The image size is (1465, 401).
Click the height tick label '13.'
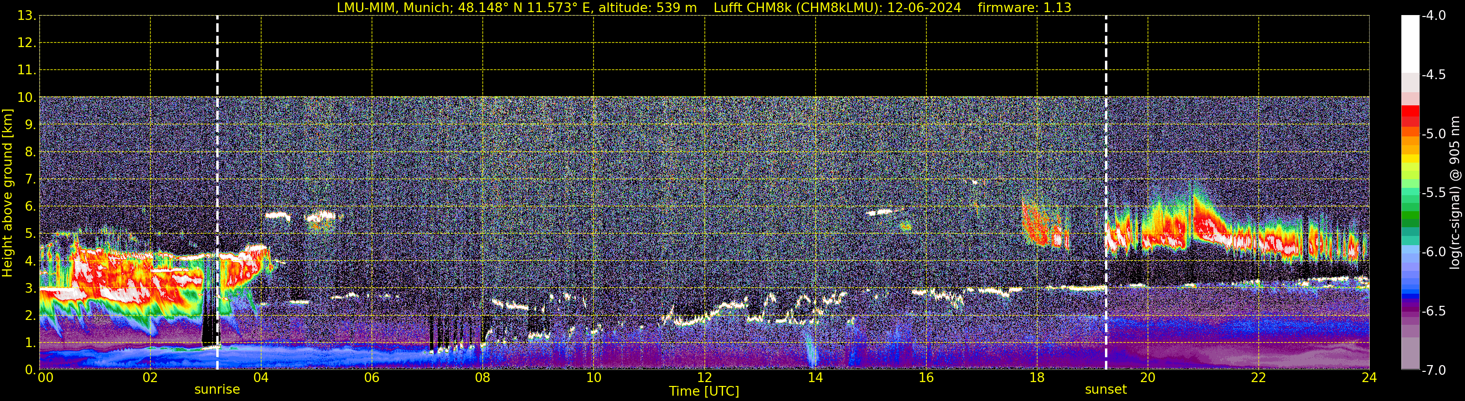coord(27,16)
